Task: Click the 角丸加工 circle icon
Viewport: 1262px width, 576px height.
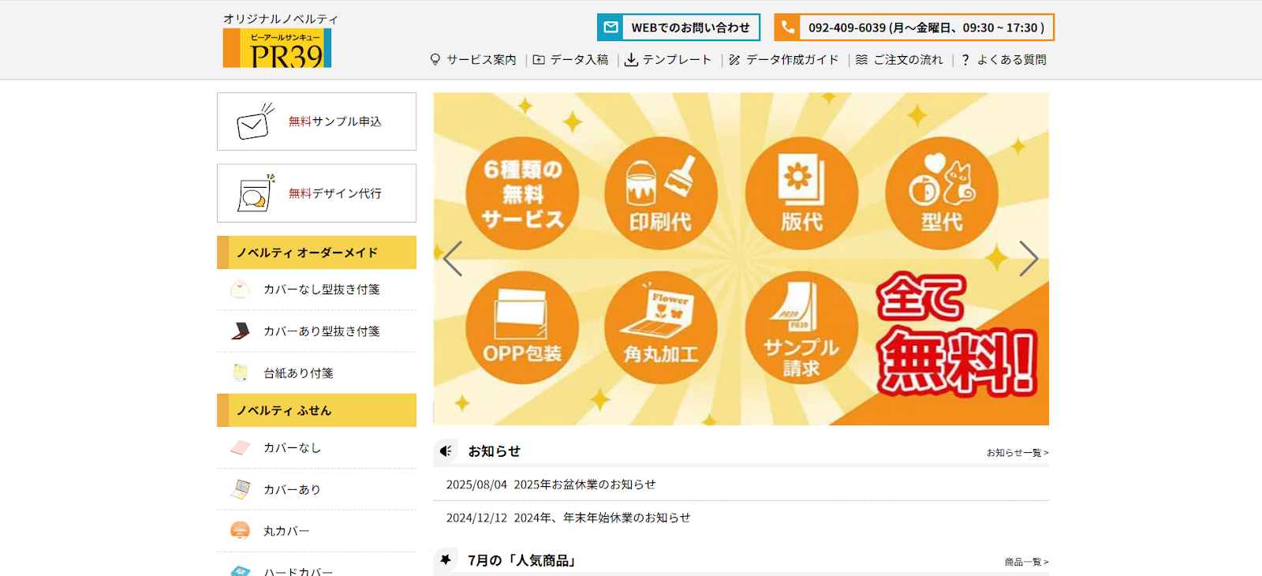Action: (x=660, y=327)
